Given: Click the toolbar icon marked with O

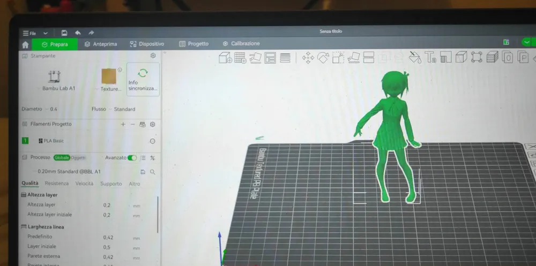Looking at the screenshot, I should (508, 57).
